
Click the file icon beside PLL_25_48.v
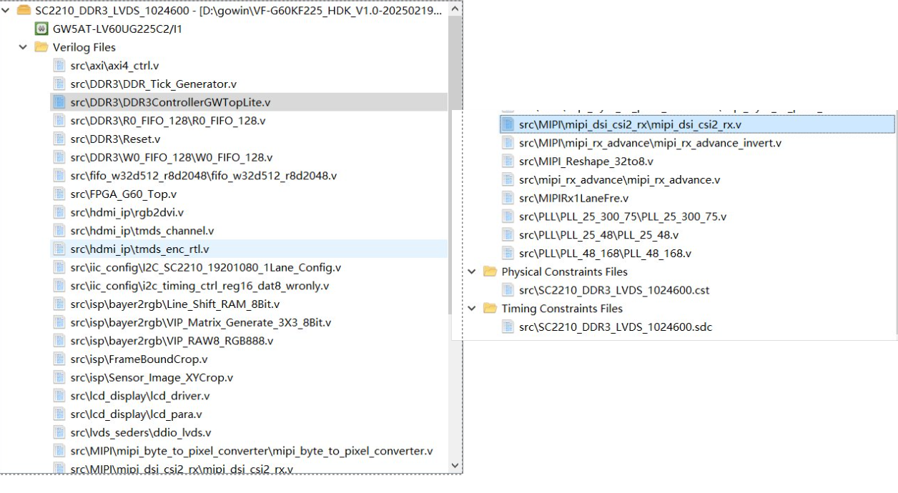point(508,234)
